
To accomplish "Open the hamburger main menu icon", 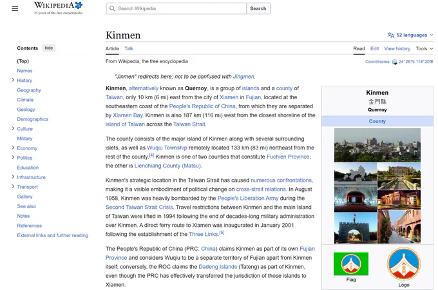I will point(15,8).
